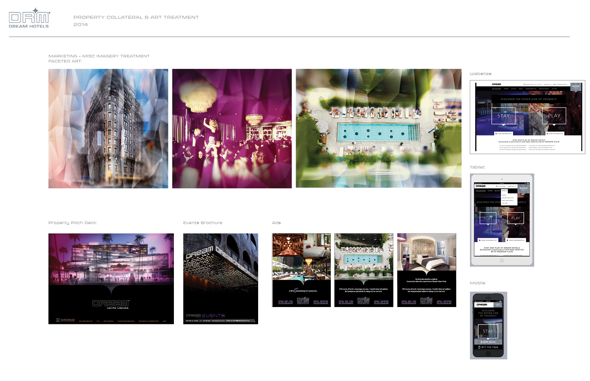Open the ad with the aerial pool photo
The width and height of the screenshot is (590, 381).
[364, 270]
